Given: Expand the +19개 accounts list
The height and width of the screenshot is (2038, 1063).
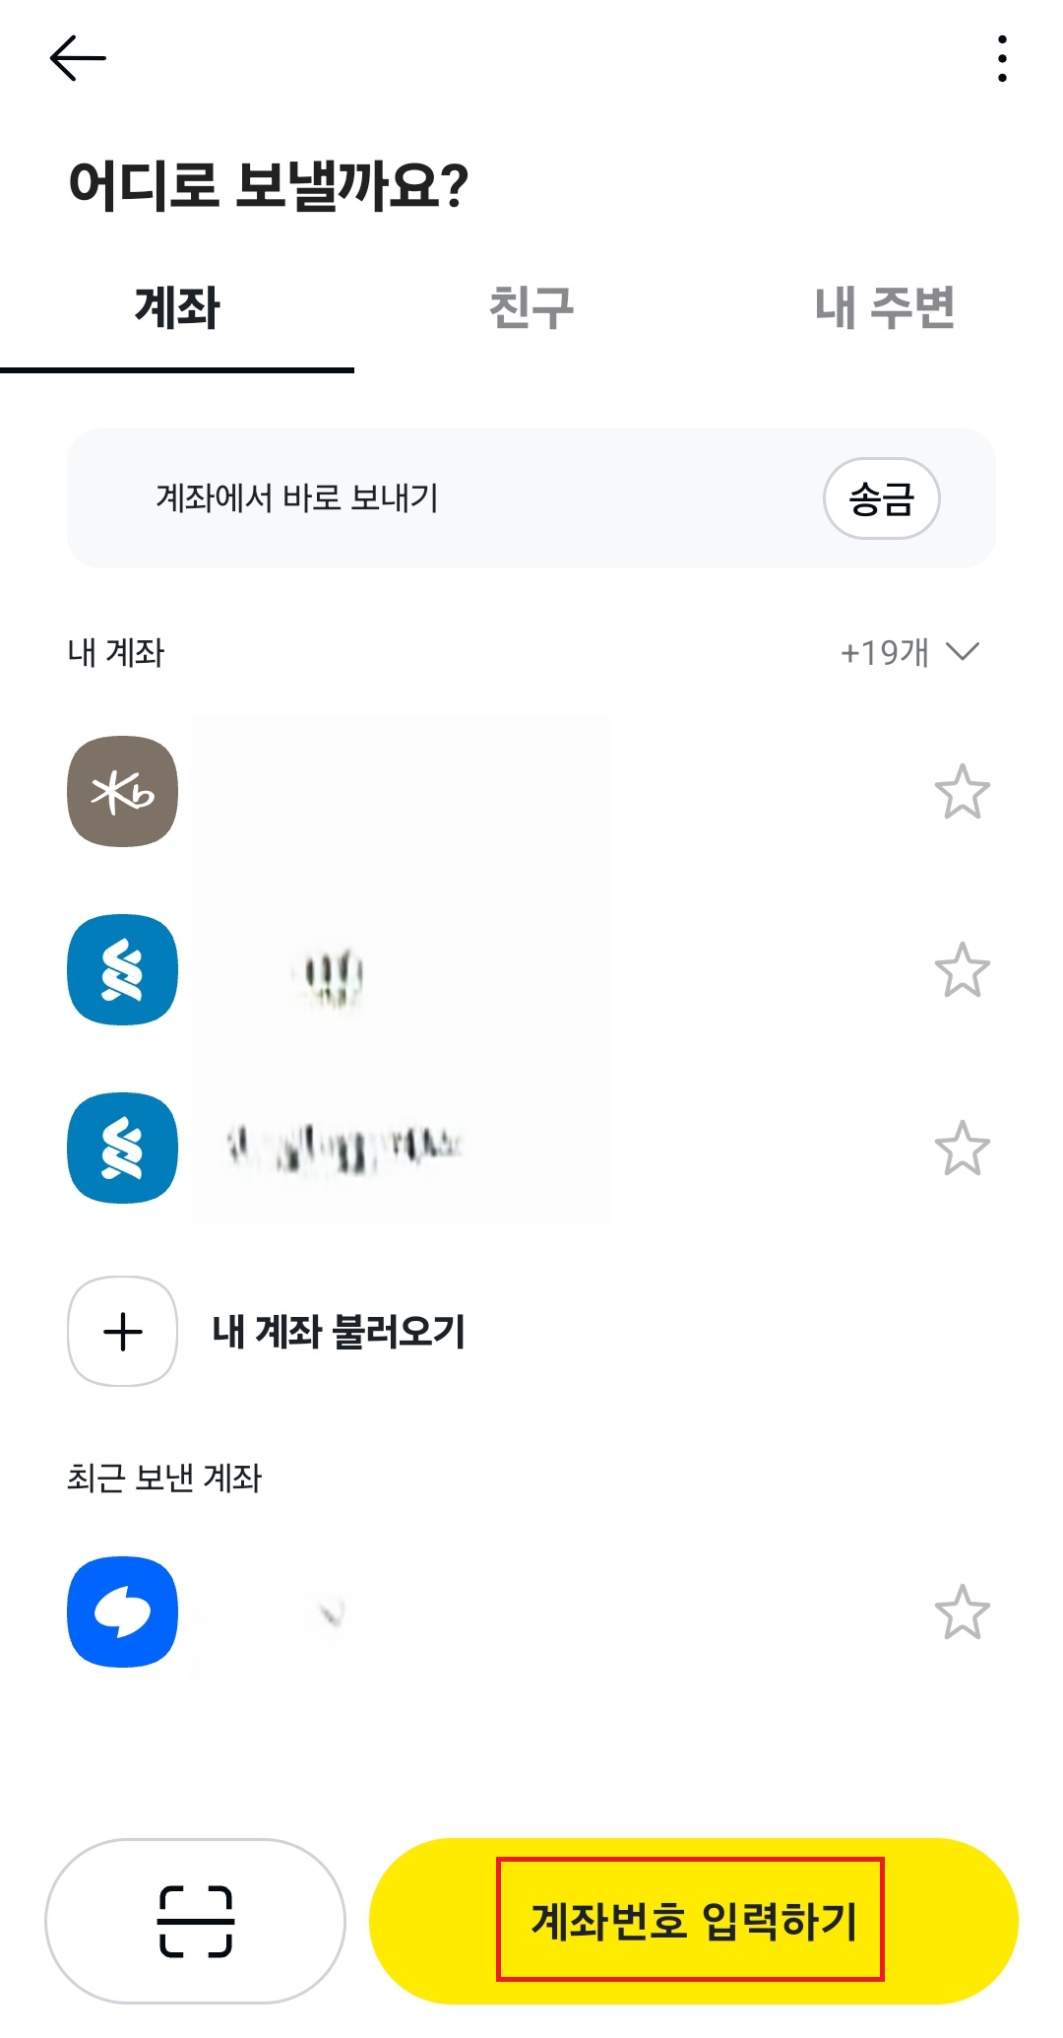Looking at the screenshot, I should (909, 652).
